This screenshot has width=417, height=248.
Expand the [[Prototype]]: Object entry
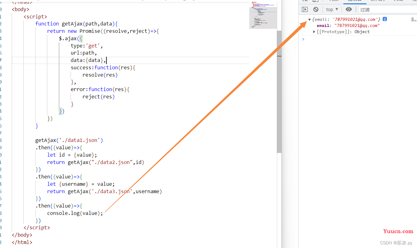coord(314,32)
